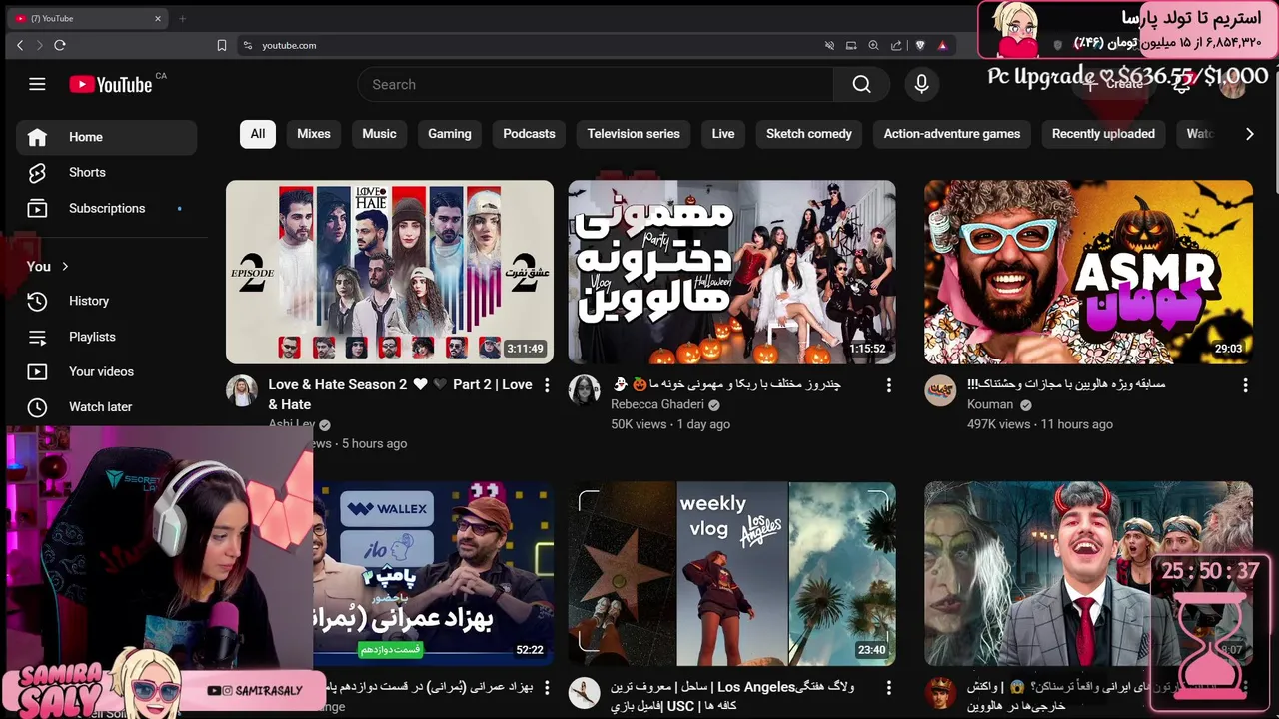Select the Television series filter chip
The height and width of the screenshot is (719, 1279).
(634, 134)
